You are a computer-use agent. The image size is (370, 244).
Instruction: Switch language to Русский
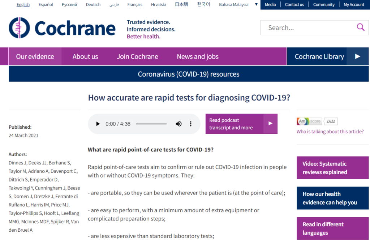(x=69, y=4)
